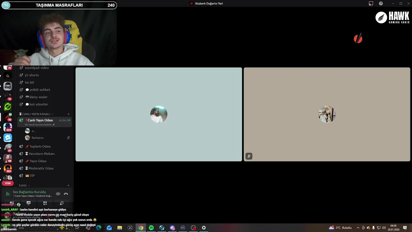Open activities icon in voice panel
The width and height of the screenshot is (412, 232).
(x=45, y=203)
